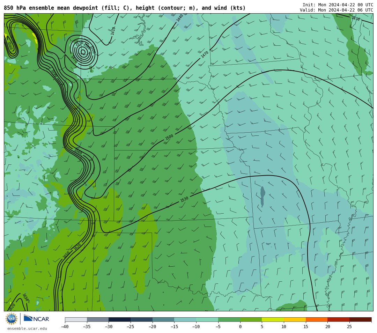Click the 0 colorbar tick label
Viewport: 377px width, 333px height.
pyautogui.click(x=240, y=326)
